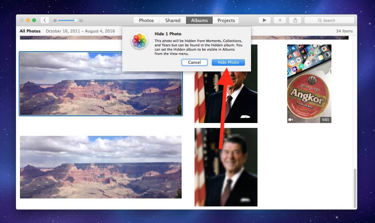This screenshot has width=375, height=223.
Task: Click the plus add button
Action: point(280,20)
